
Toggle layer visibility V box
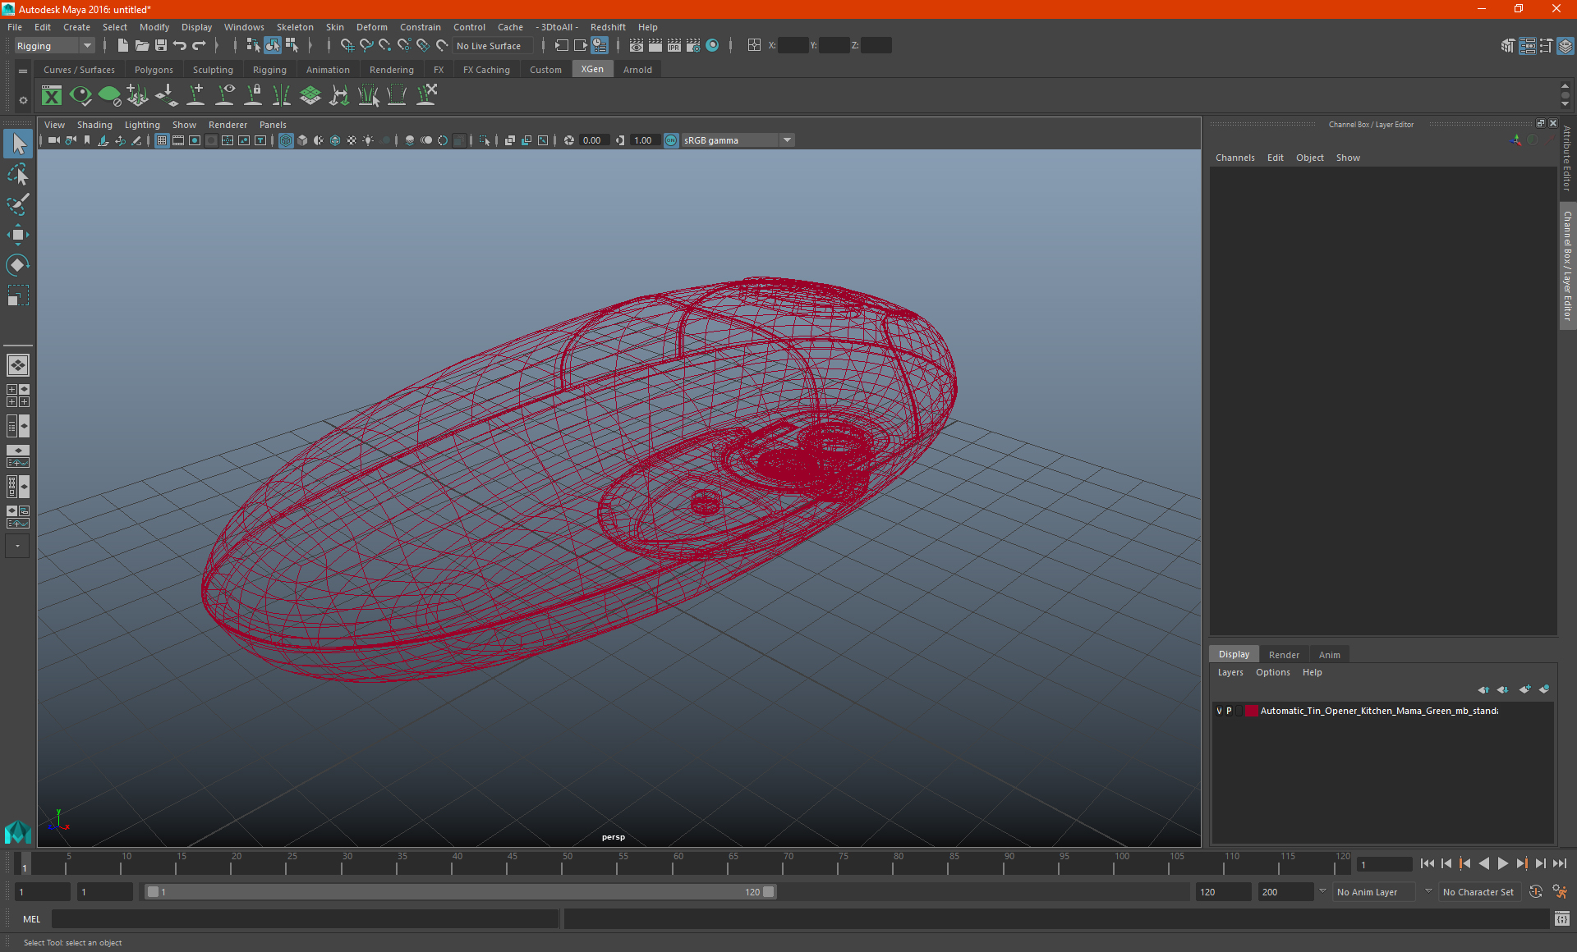pos(1219,711)
